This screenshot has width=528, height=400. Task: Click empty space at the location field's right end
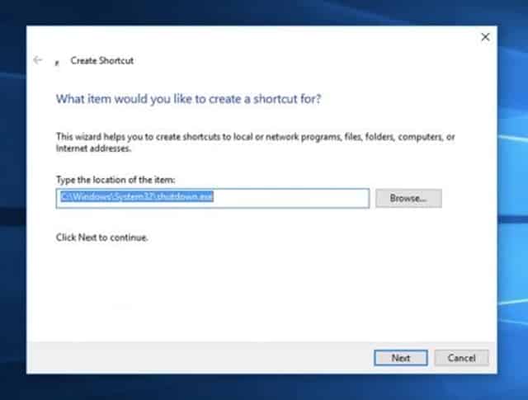(x=330, y=198)
